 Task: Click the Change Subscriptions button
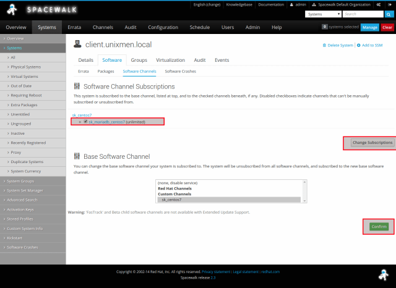[x=372, y=143]
